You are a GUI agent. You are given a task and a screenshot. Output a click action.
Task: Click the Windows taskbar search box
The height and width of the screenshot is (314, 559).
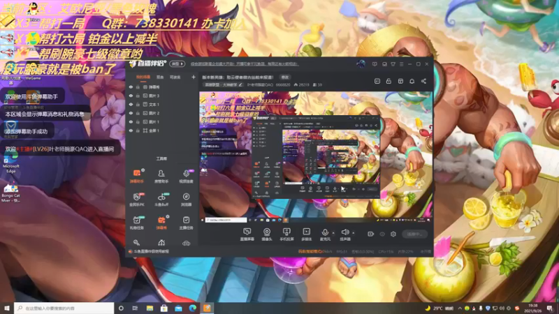pyautogui.click(x=64, y=308)
